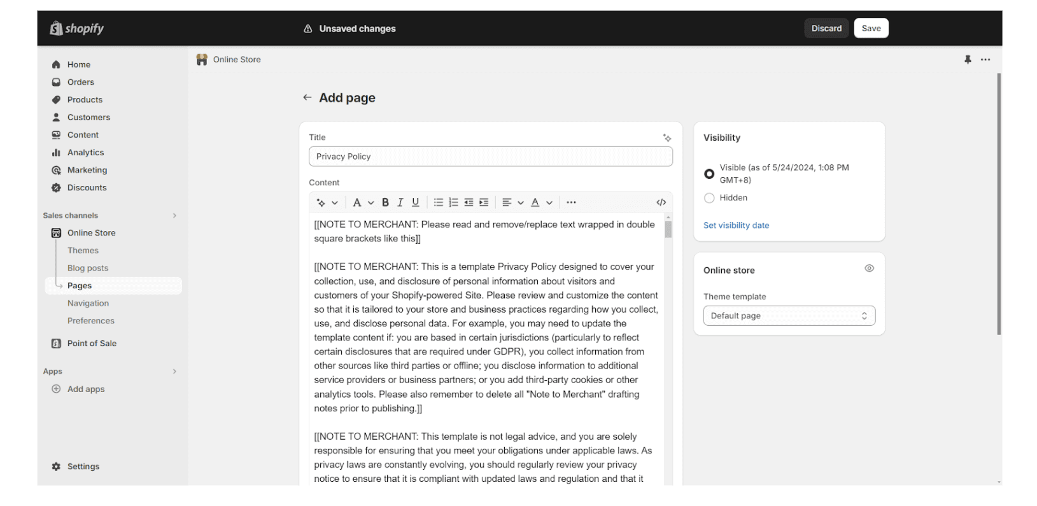Open Themes under Online Store

coord(83,251)
